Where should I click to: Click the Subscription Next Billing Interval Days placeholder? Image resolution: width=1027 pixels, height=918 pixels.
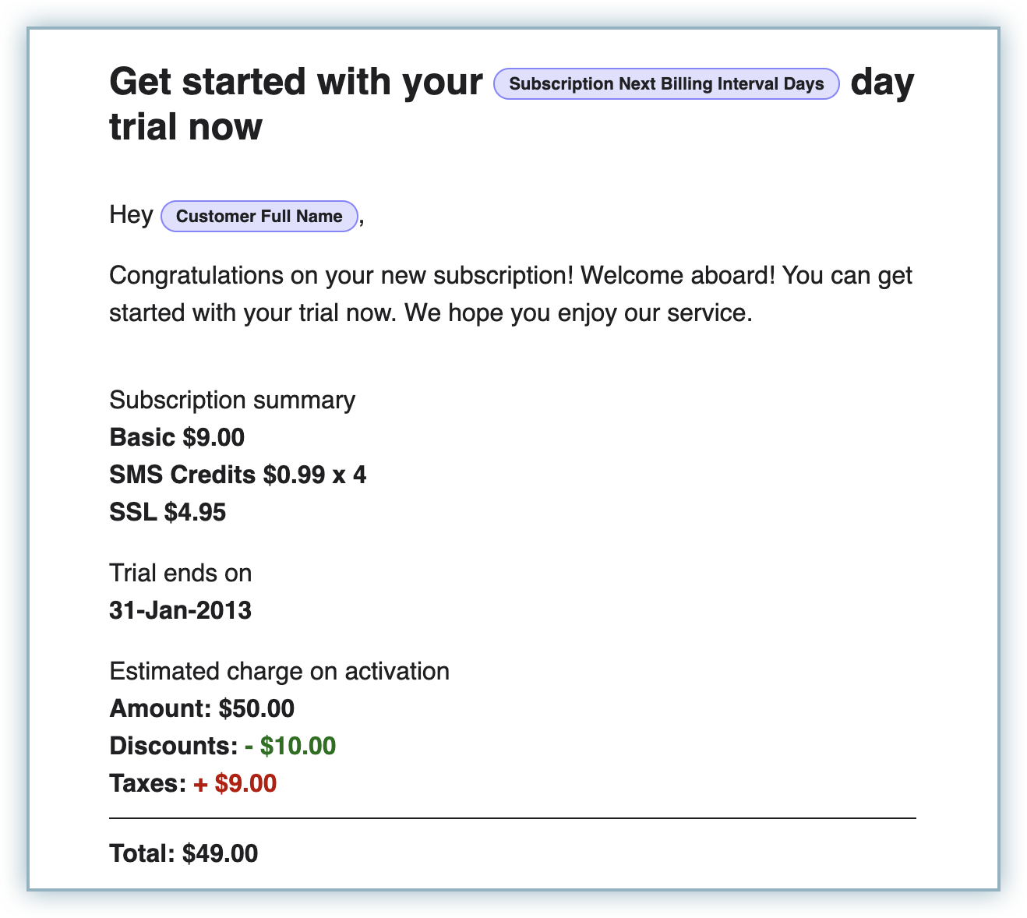point(666,84)
